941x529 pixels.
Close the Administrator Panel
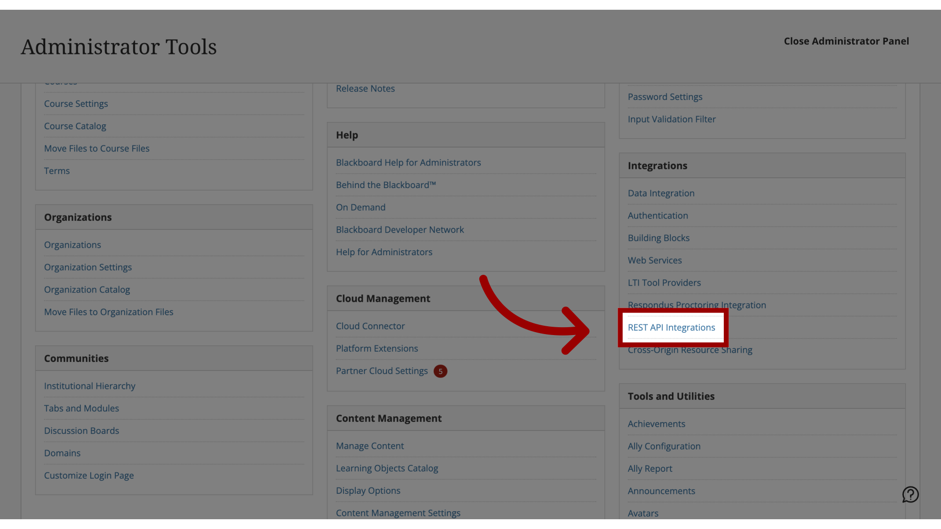point(846,41)
